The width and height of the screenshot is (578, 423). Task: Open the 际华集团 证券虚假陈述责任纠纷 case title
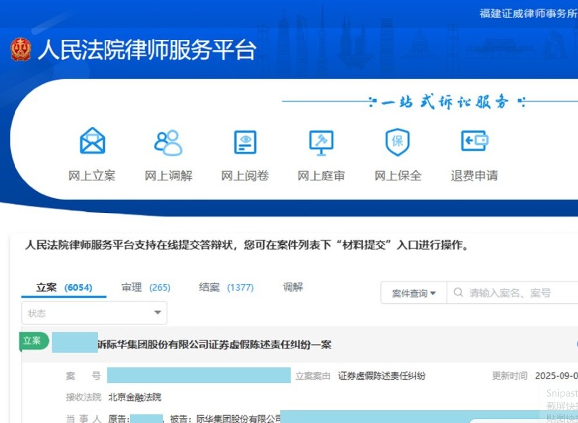[214, 345]
